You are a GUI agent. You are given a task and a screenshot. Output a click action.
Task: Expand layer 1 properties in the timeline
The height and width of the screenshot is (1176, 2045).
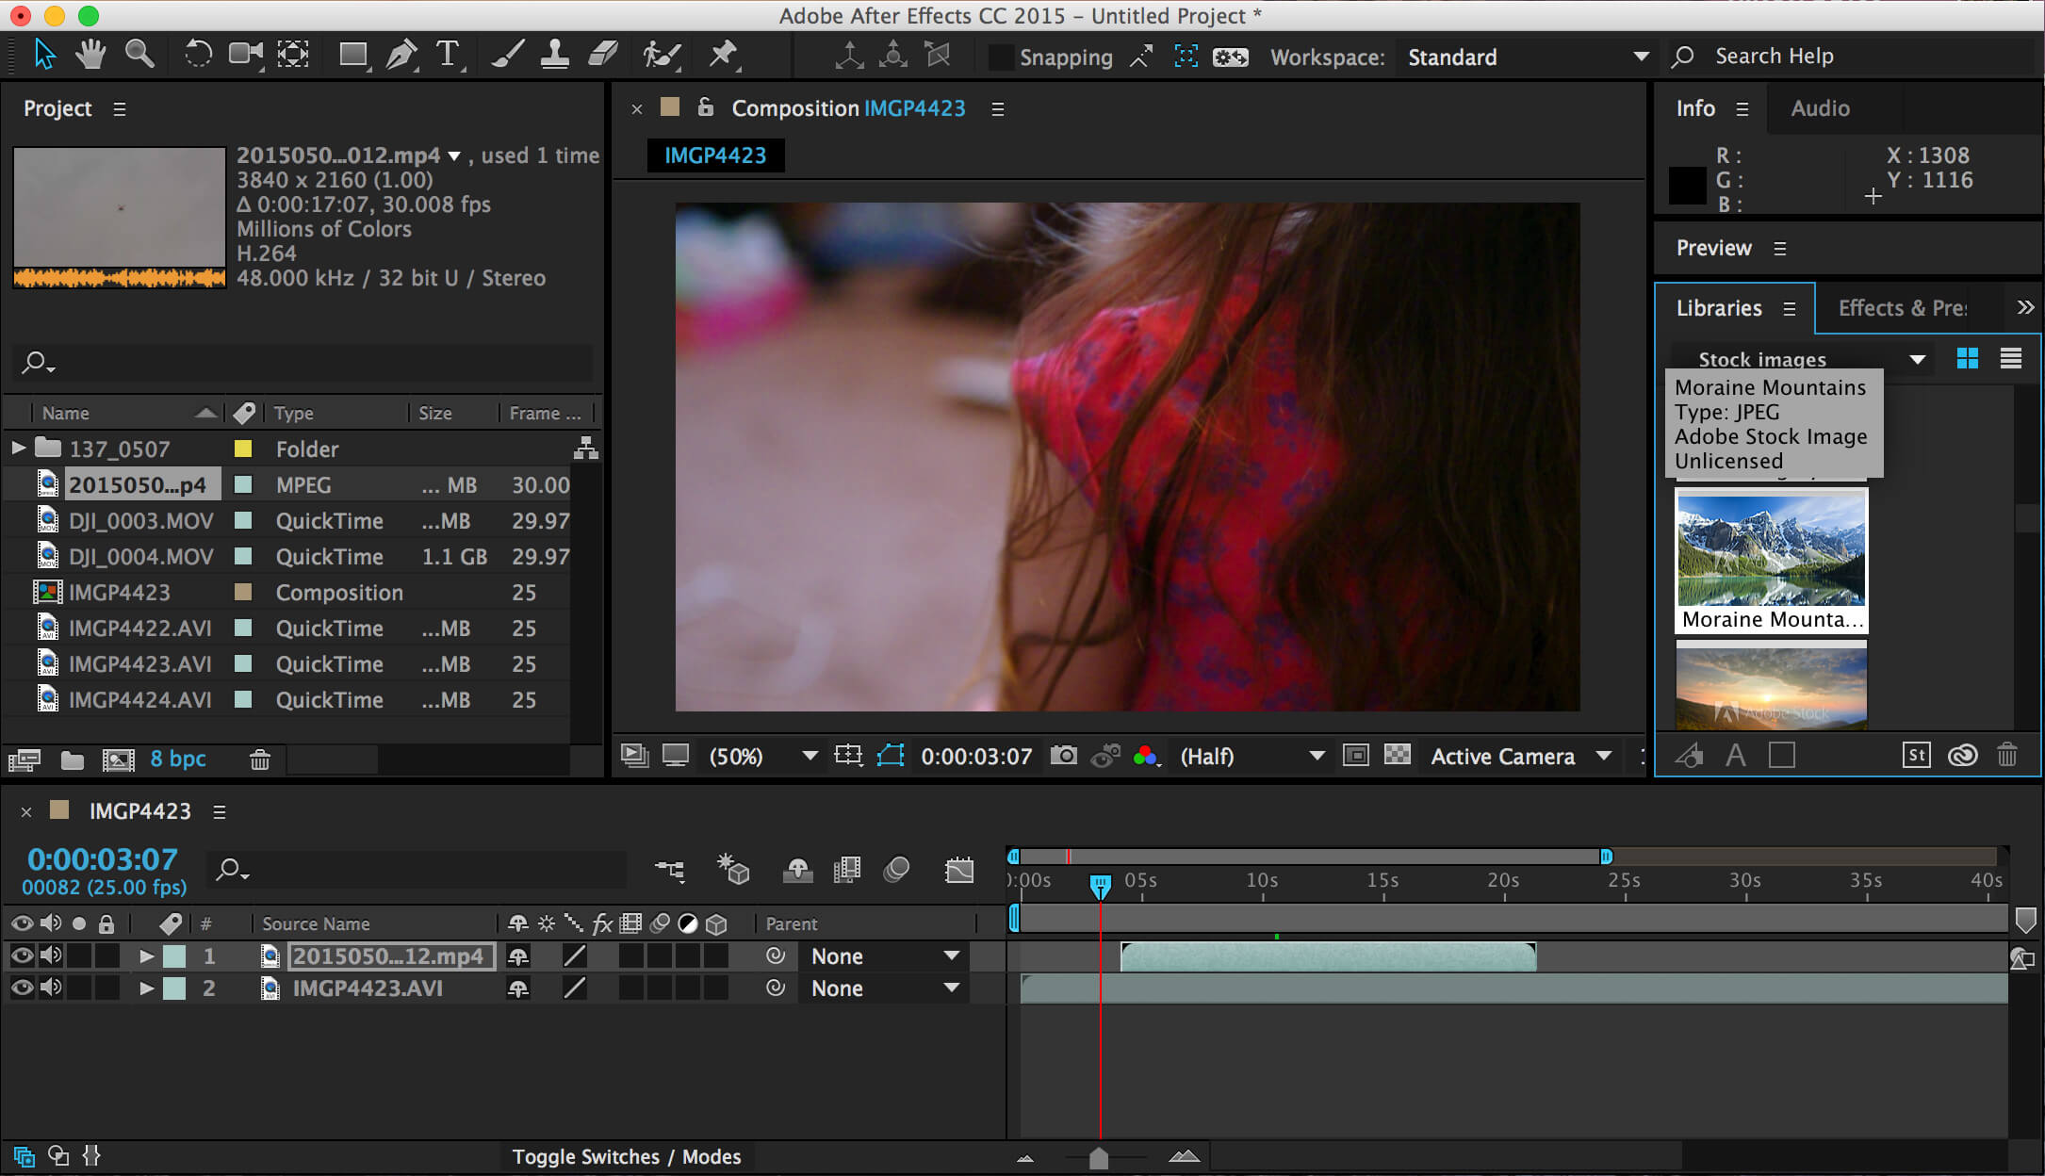(x=146, y=956)
